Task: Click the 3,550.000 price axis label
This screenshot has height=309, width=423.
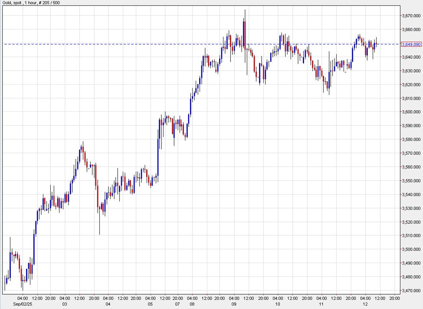Action: click(411, 181)
